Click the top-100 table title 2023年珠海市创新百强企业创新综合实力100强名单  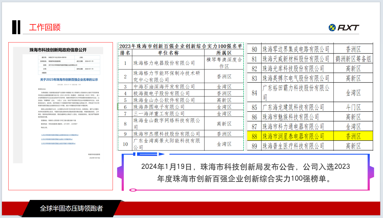tap(181, 46)
